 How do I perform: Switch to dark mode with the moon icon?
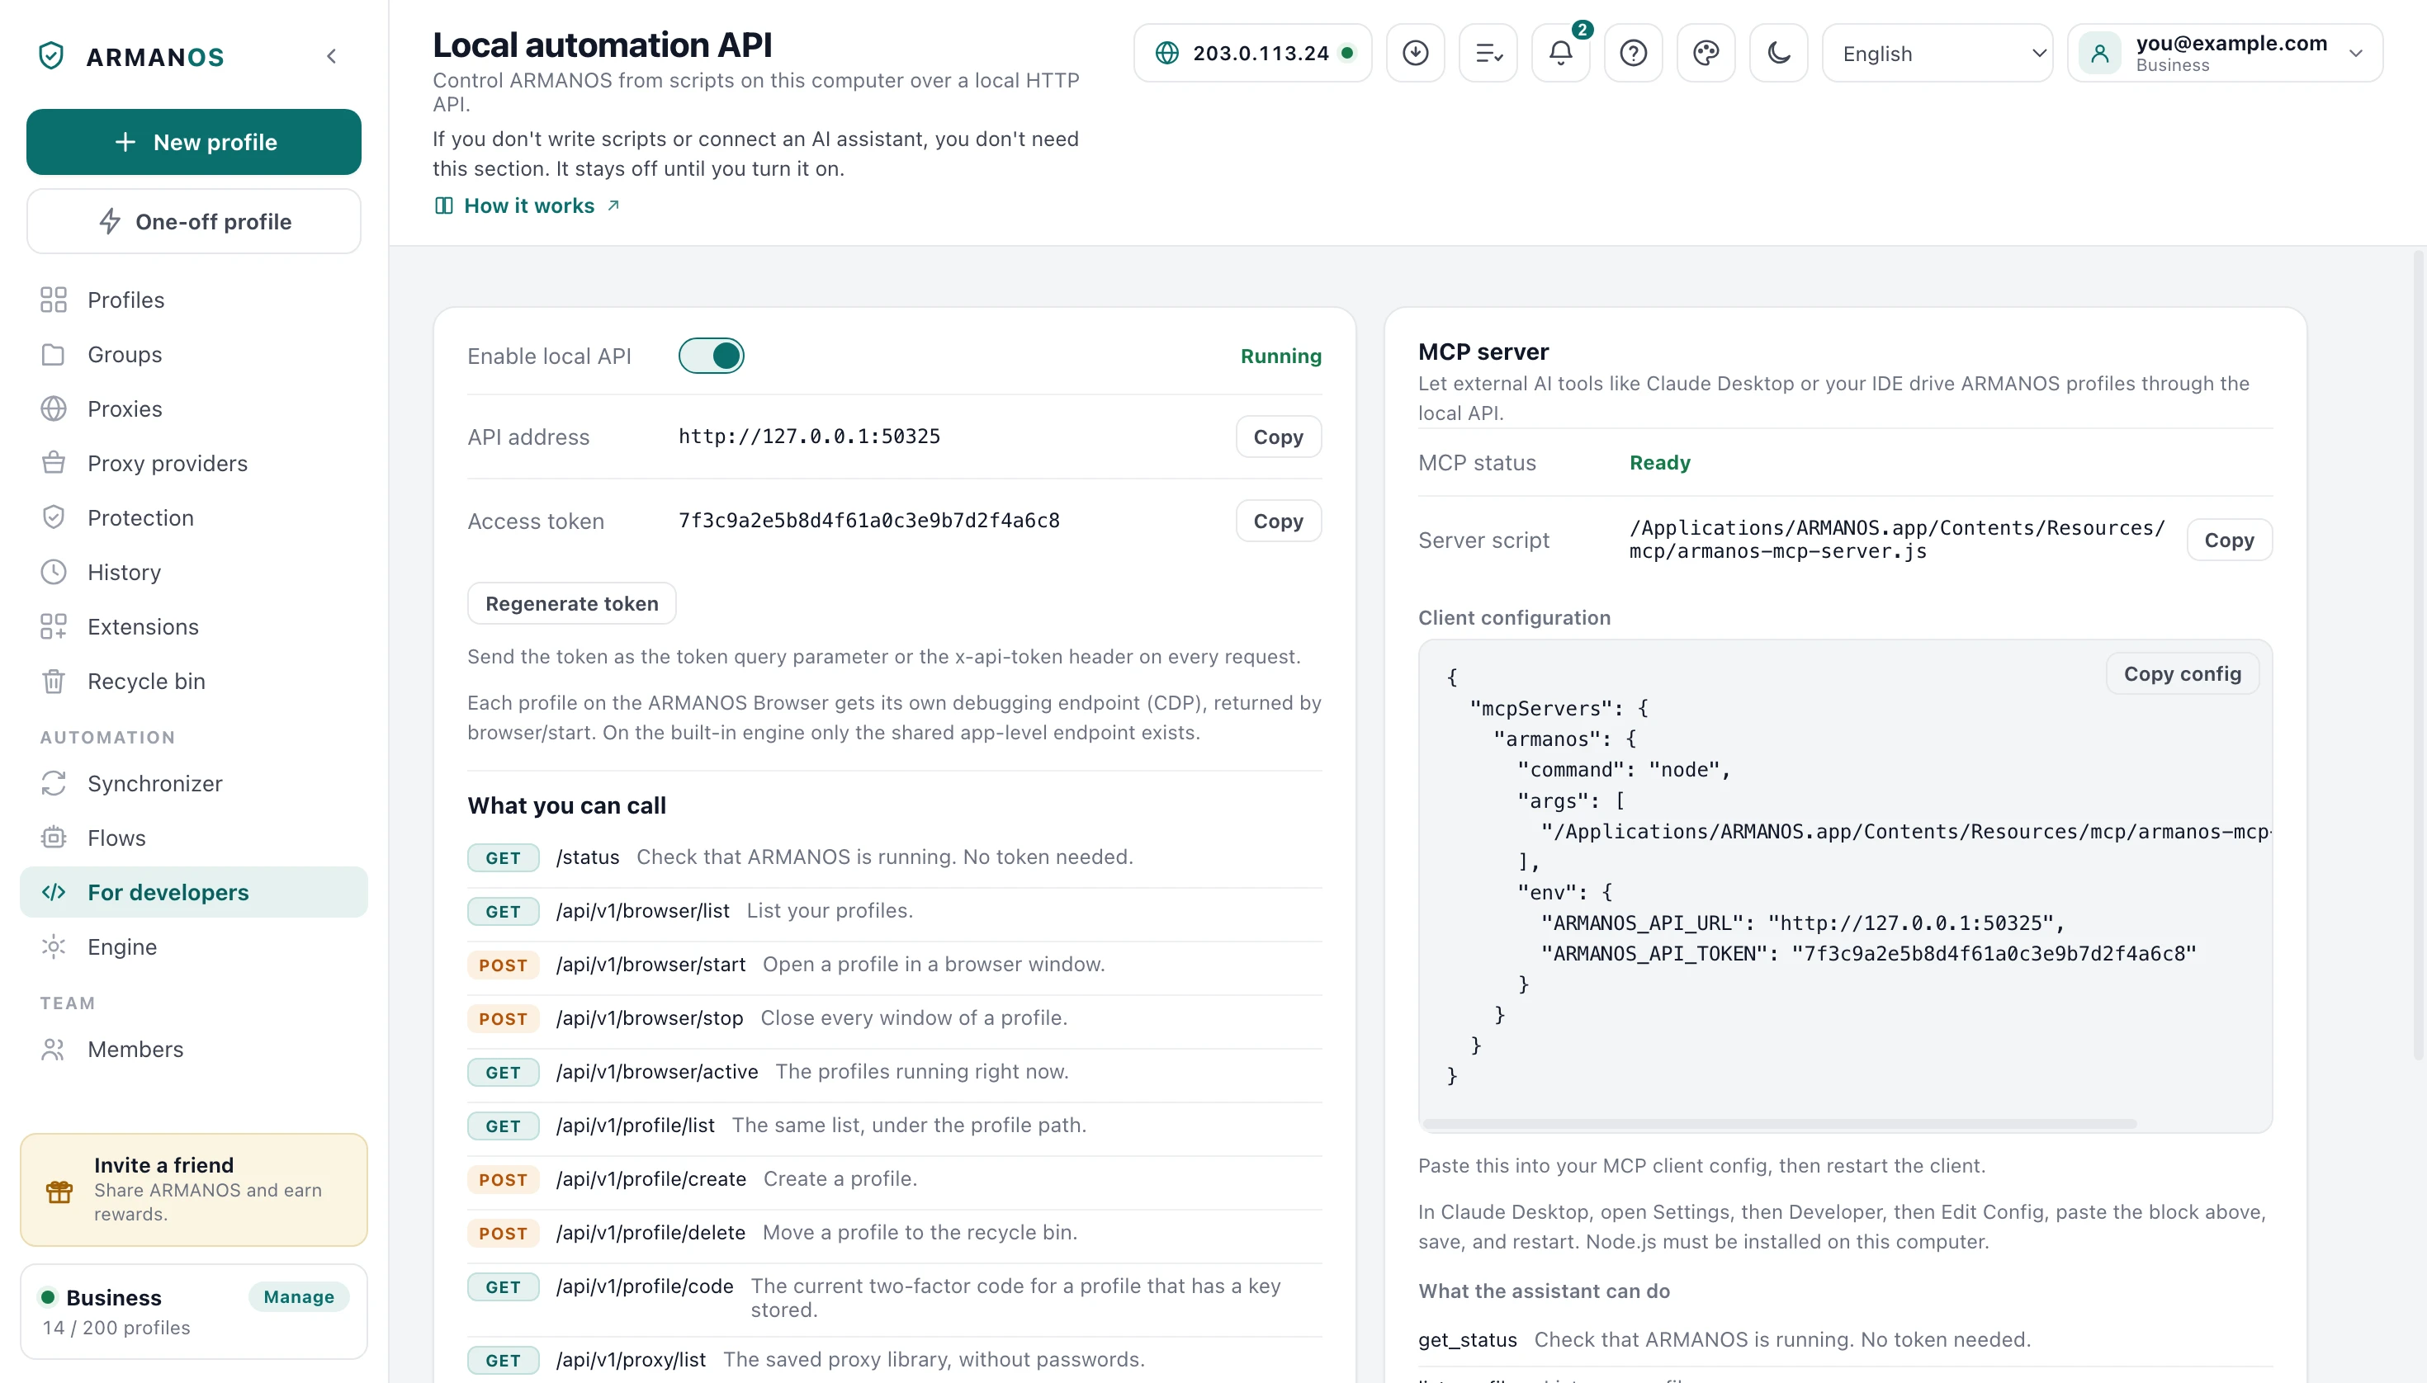click(x=1778, y=53)
